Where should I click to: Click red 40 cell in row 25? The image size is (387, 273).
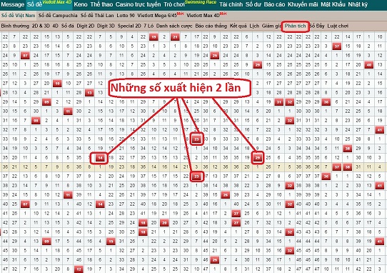tap(369, 65)
